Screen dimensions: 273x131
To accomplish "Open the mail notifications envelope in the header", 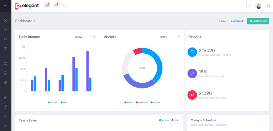I will pos(47,5).
